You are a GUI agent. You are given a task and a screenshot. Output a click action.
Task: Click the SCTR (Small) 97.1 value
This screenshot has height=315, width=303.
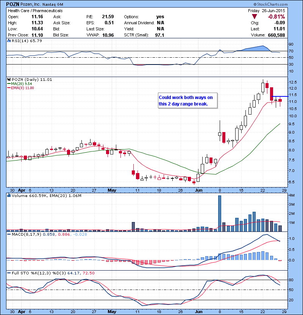[159, 35]
